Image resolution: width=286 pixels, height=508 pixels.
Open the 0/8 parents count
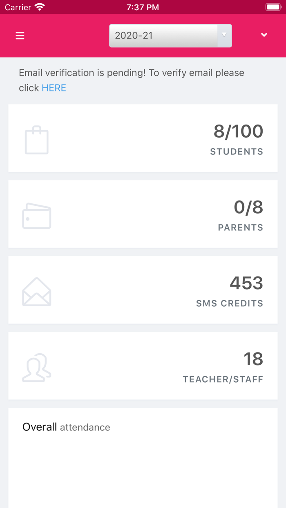pyautogui.click(x=248, y=207)
